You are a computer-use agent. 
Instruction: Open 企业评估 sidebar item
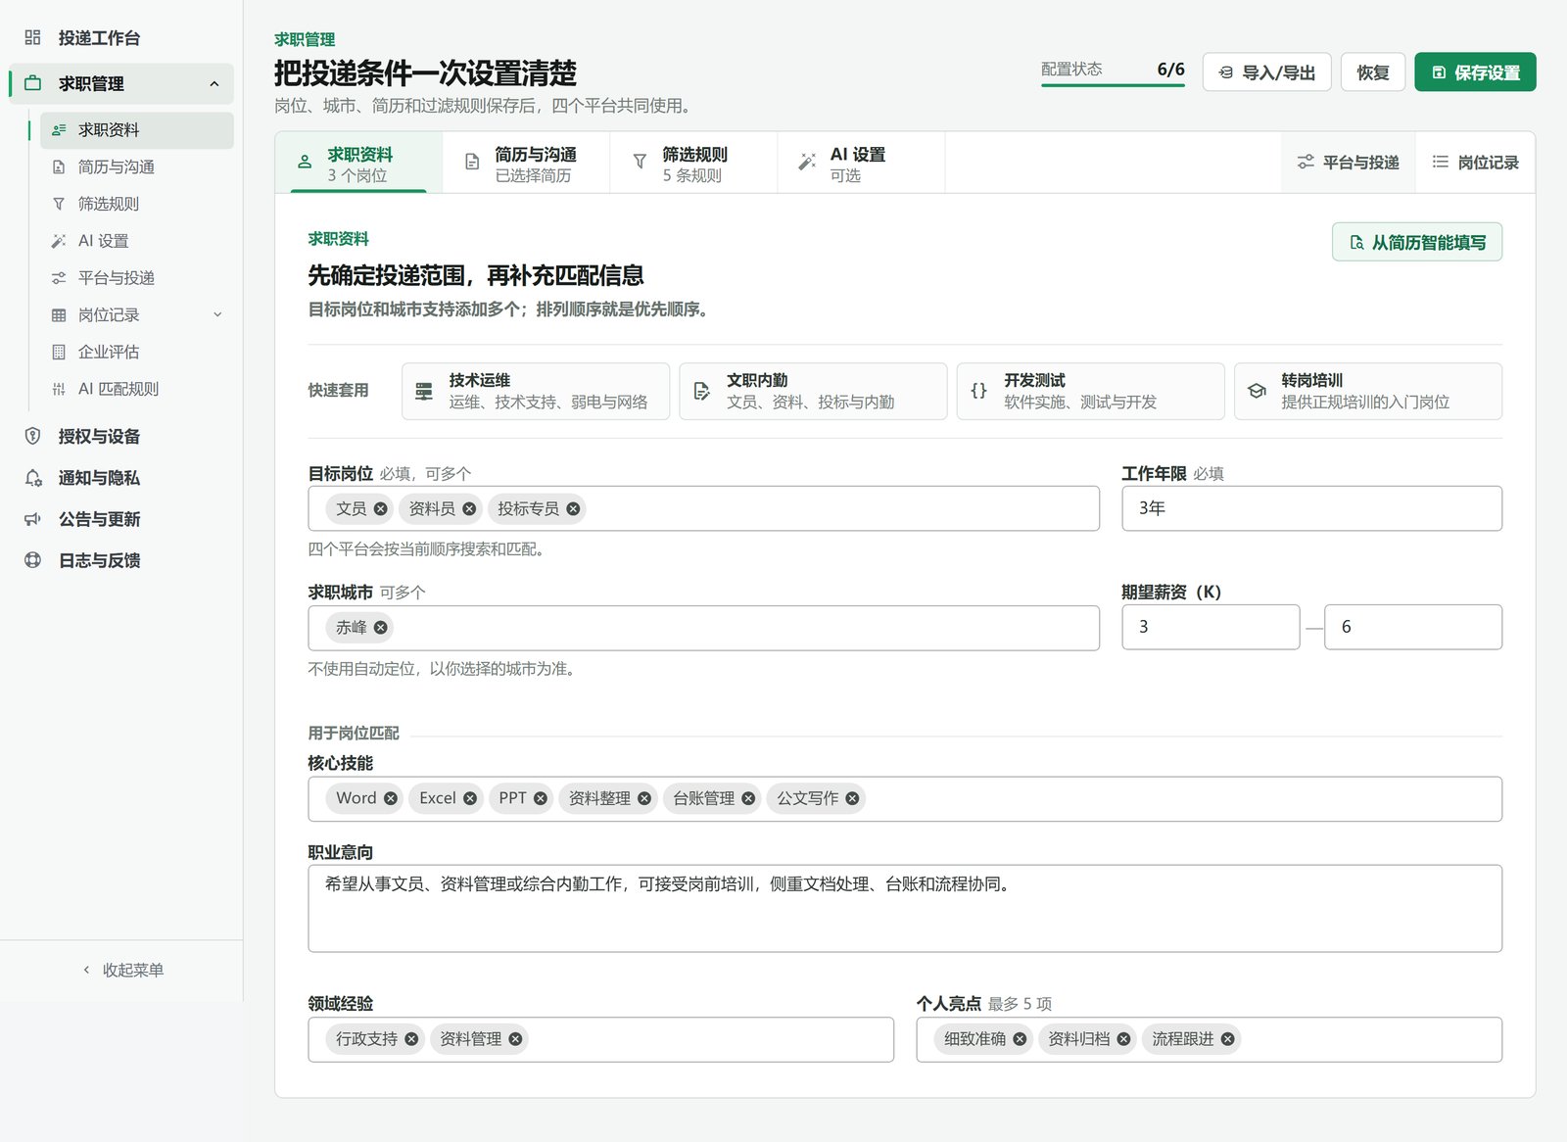click(x=136, y=352)
